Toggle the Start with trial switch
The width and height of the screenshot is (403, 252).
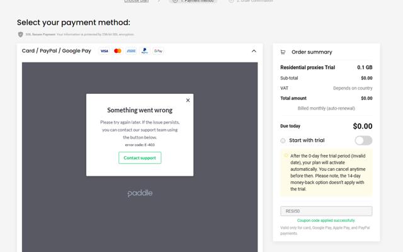[363, 140]
